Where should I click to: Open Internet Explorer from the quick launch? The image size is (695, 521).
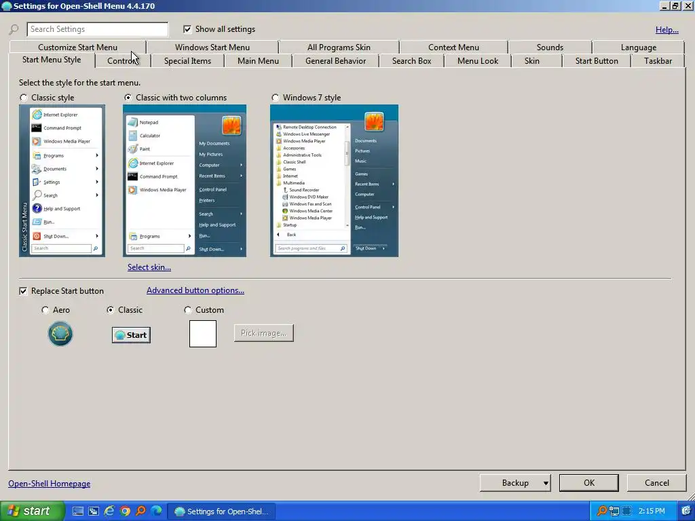[109, 511]
